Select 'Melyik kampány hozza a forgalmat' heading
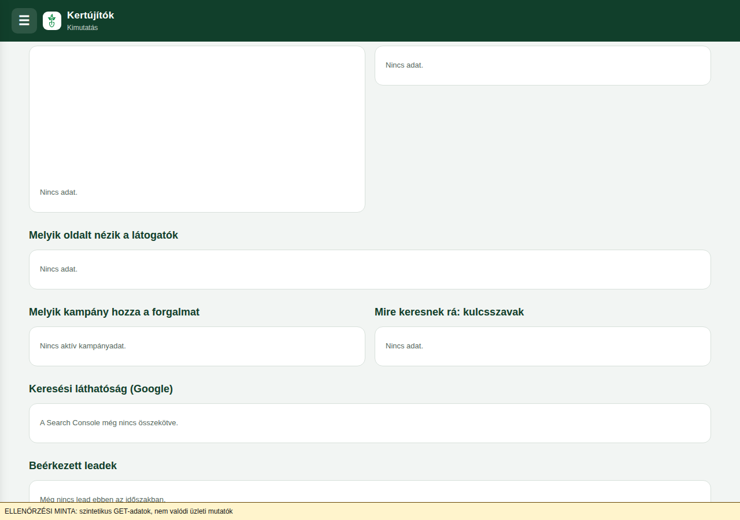Viewport: 740px width, 520px height. coord(114,312)
